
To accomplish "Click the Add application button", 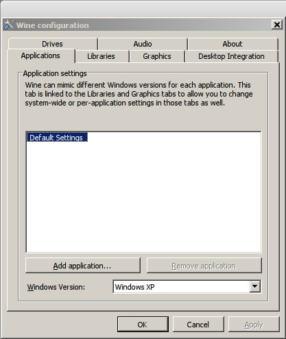I will (x=83, y=266).
